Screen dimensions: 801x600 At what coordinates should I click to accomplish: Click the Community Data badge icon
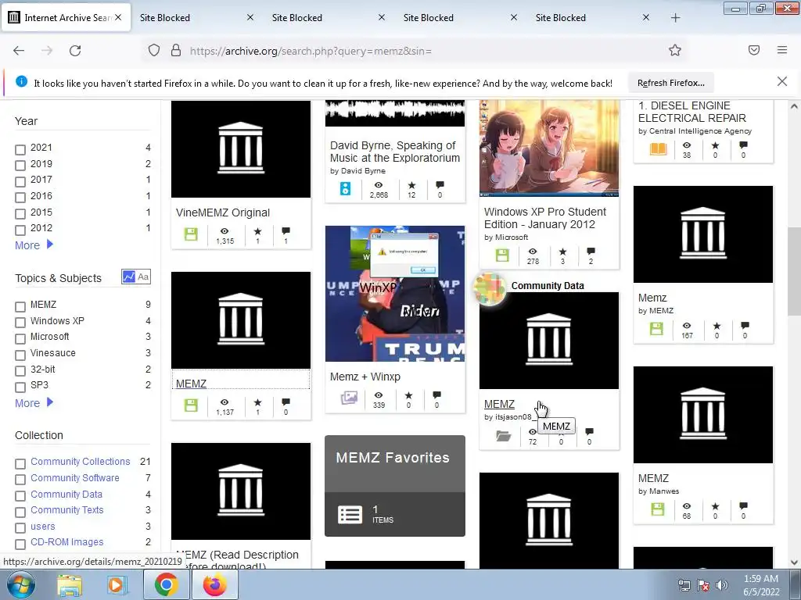490,289
